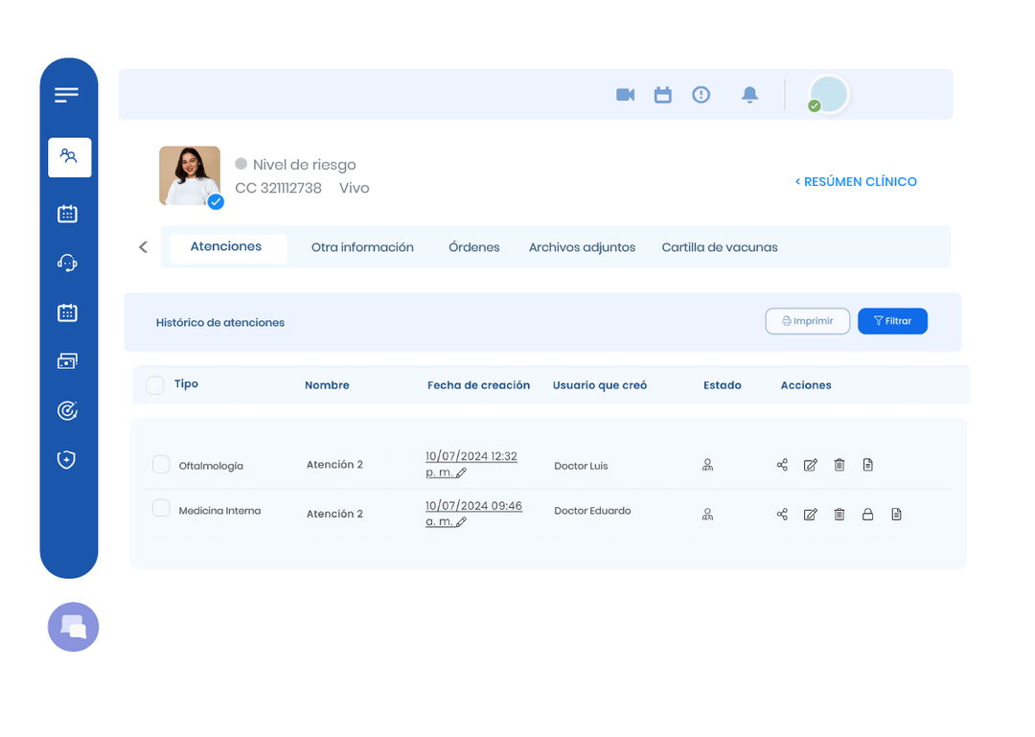The width and height of the screenshot is (1035, 737).
Task: Select the headset support icon in sidebar
Action: 67,263
